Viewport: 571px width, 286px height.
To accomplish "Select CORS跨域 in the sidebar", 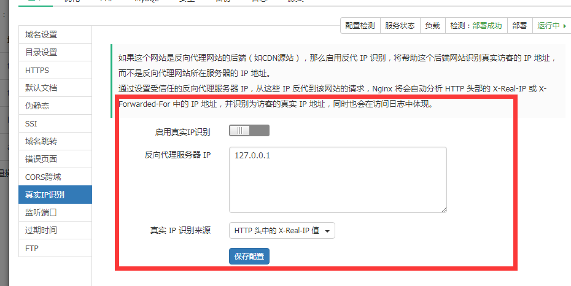I will [55, 177].
